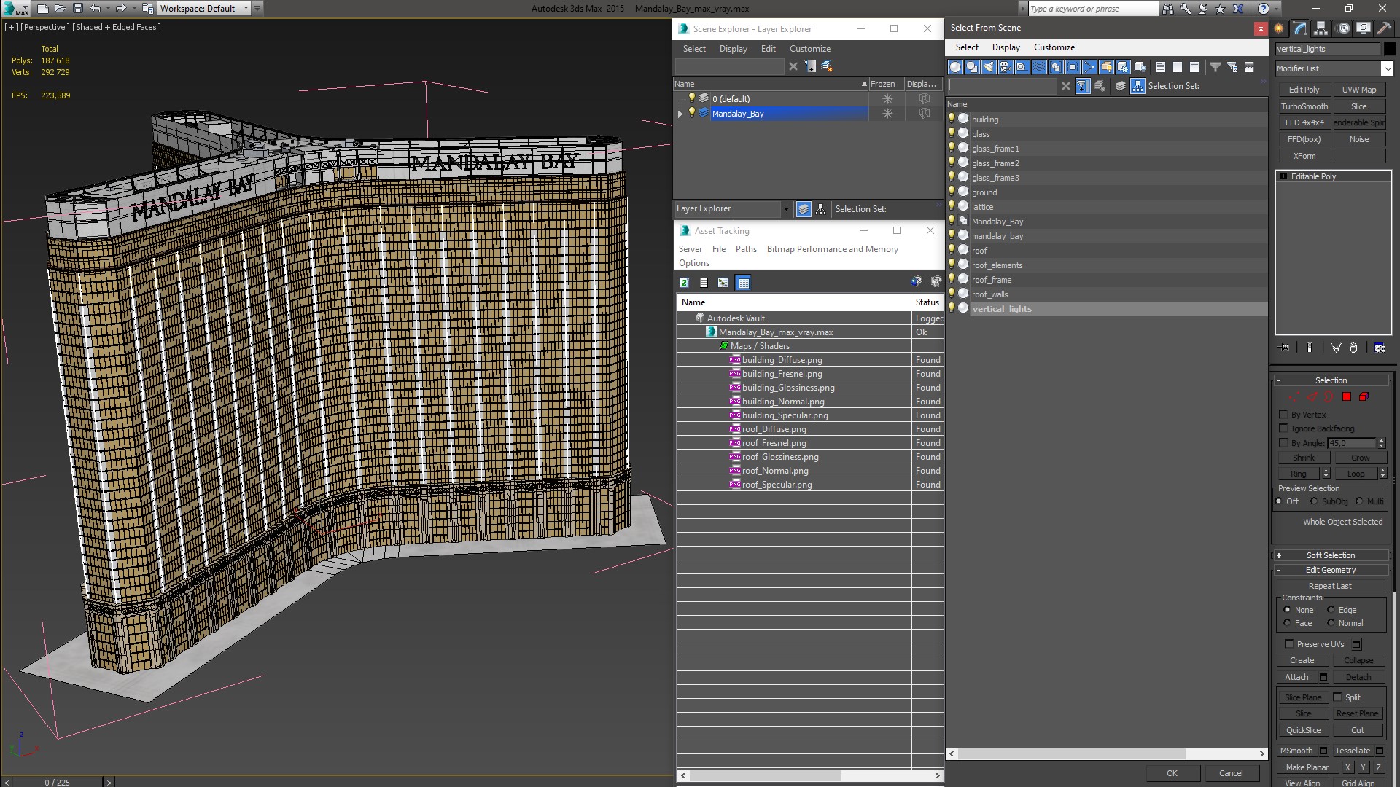1400x787 pixels.
Task: Toggle visibility bulb for glass object
Action: click(x=952, y=133)
